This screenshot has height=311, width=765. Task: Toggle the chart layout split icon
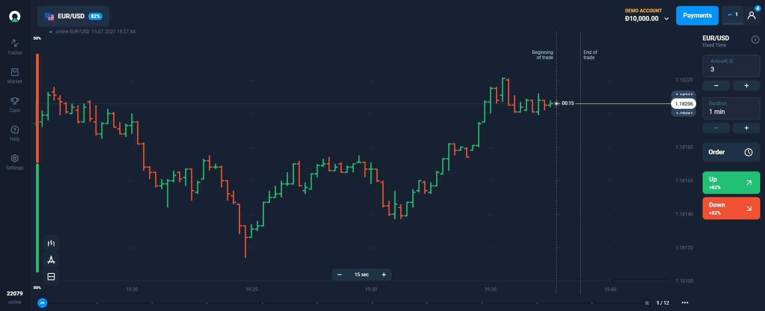point(51,277)
